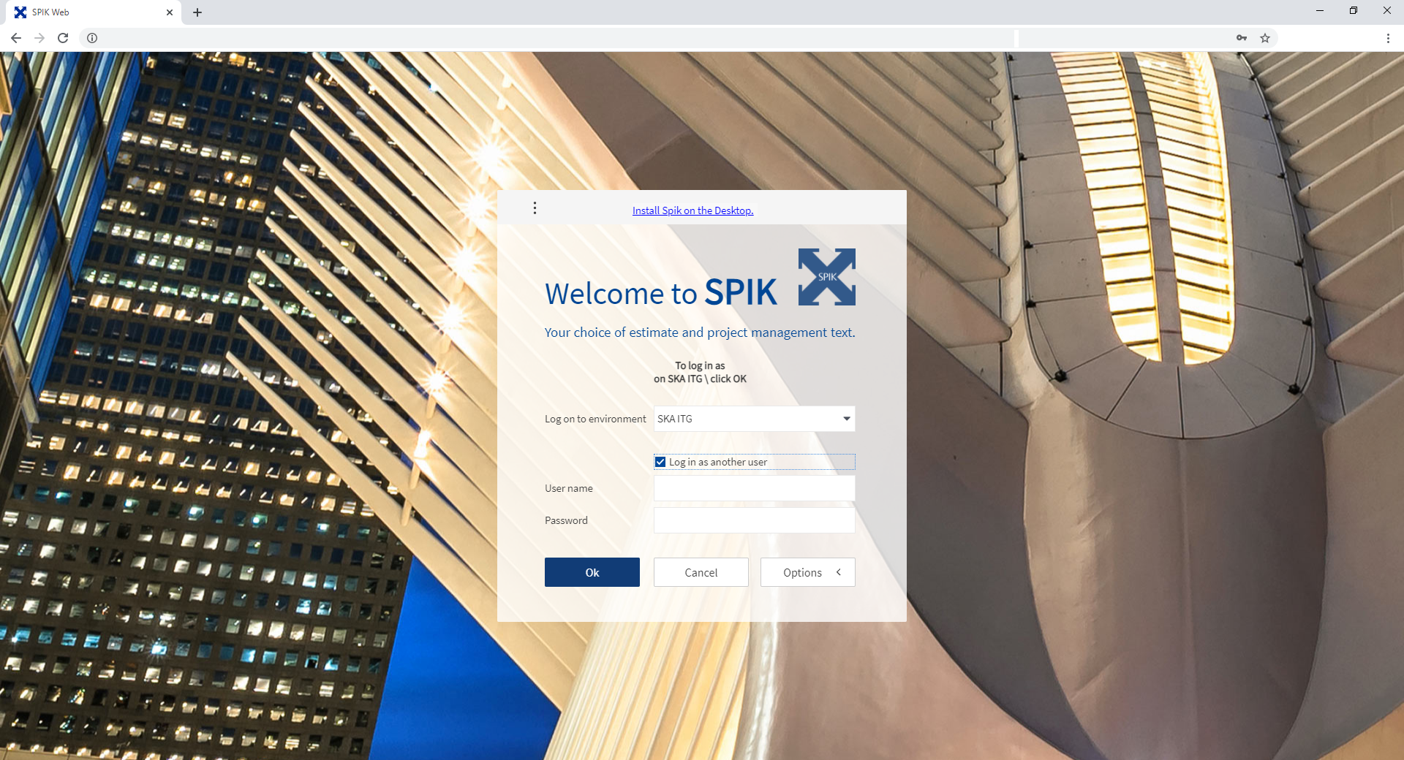Focus the Password field
This screenshot has width=1404, height=760.
(x=755, y=520)
